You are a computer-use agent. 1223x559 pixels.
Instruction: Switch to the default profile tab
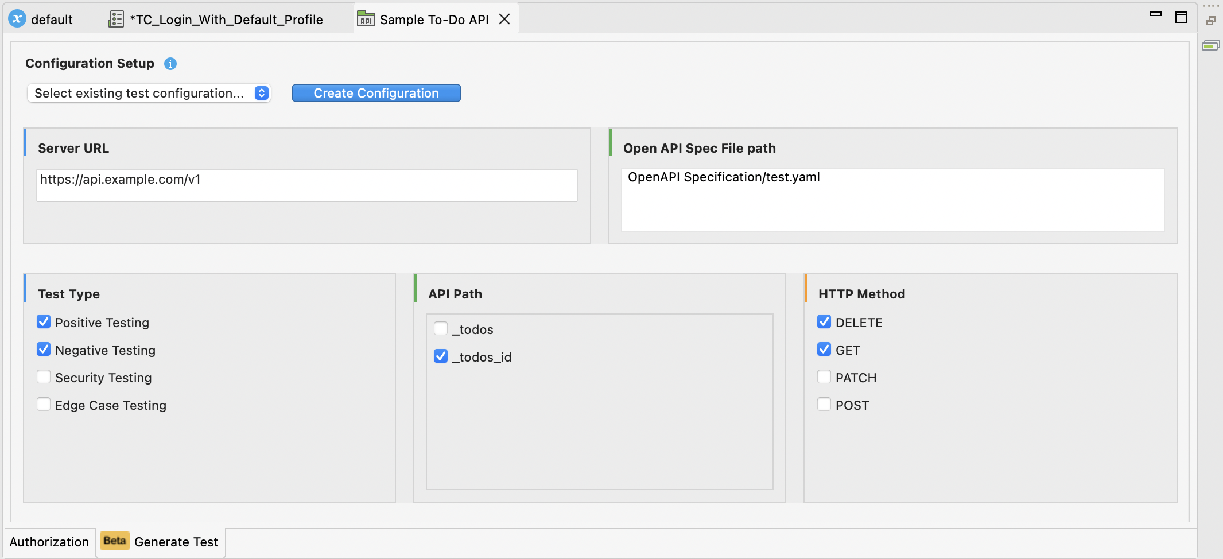[x=41, y=19]
